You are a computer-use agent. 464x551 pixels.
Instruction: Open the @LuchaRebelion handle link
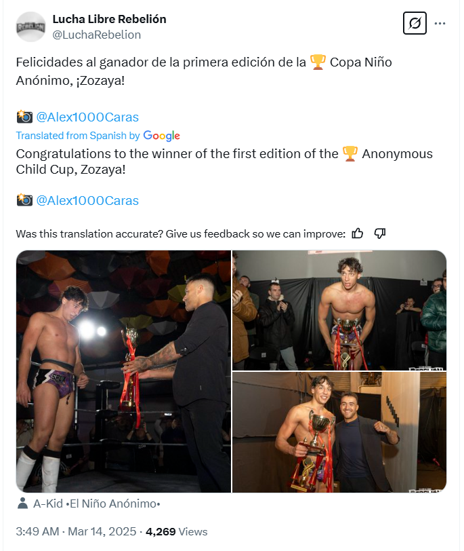pyautogui.click(x=96, y=35)
